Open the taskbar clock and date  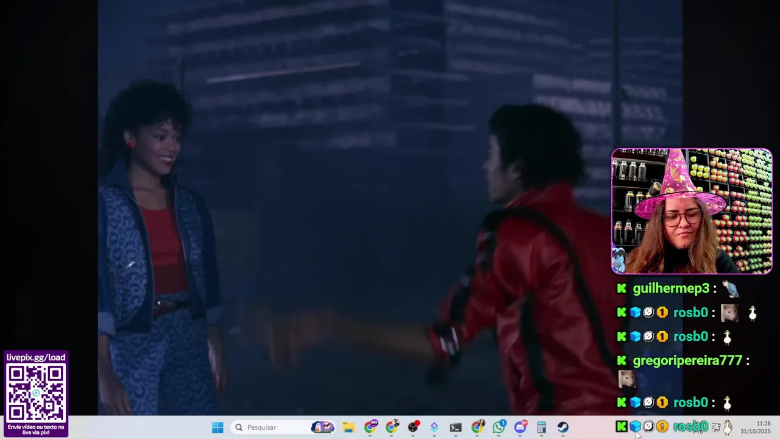click(756, 427)
